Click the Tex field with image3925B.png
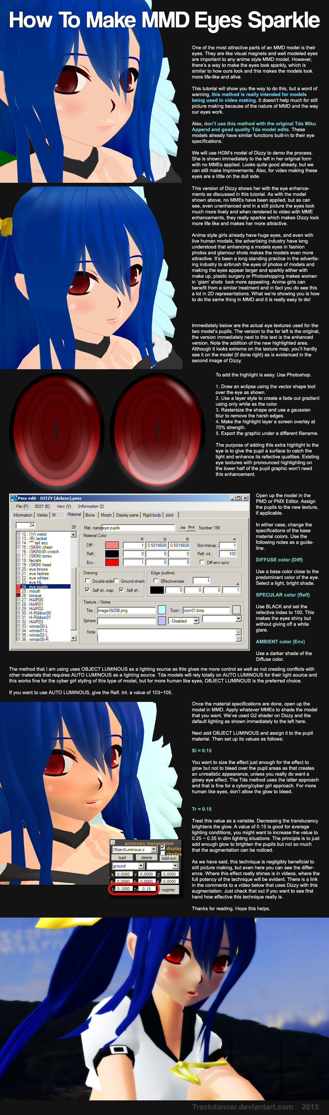329x1115 pixels. (x=126, y=610)
